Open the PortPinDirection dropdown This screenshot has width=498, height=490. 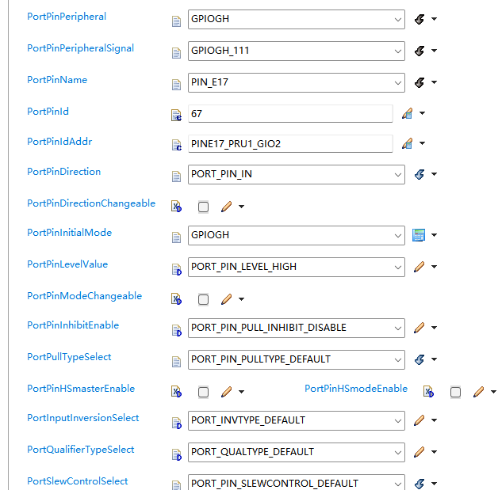[398, 174]
